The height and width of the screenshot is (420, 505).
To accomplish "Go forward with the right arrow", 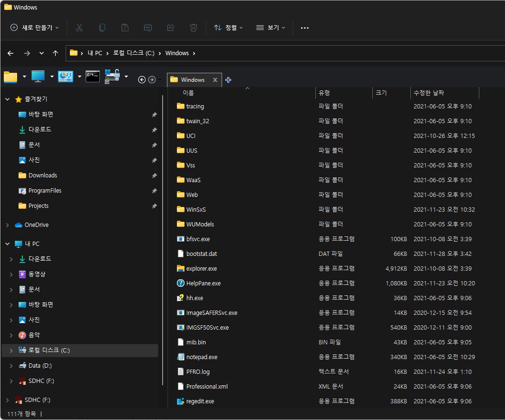I will tap(27, 53).
